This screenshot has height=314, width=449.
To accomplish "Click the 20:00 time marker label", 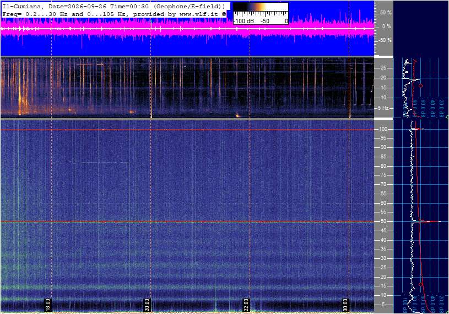I will (147, 305).
